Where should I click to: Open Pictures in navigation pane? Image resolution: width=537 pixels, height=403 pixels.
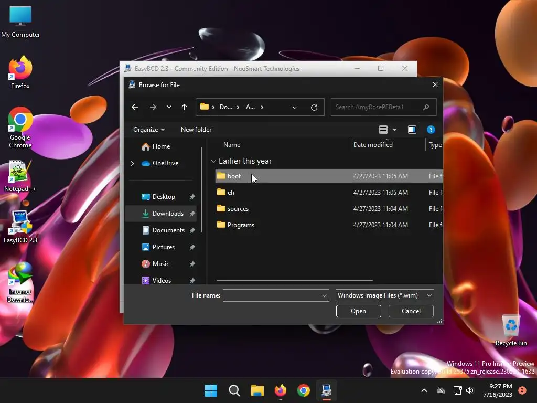tap(164, 247)
